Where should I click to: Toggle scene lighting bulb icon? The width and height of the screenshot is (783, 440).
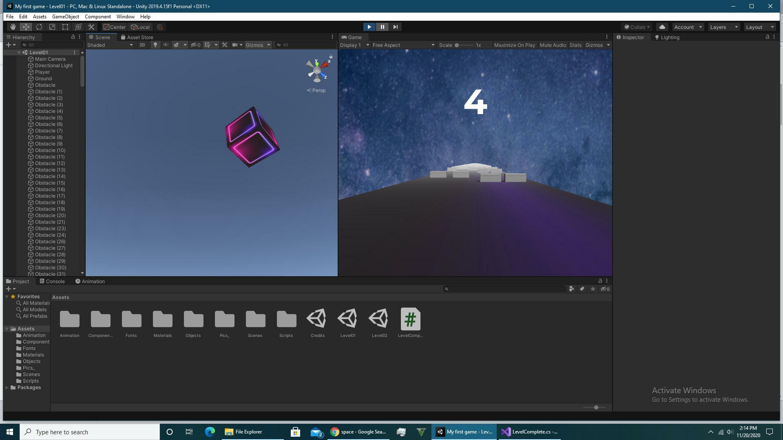(155, 45)
